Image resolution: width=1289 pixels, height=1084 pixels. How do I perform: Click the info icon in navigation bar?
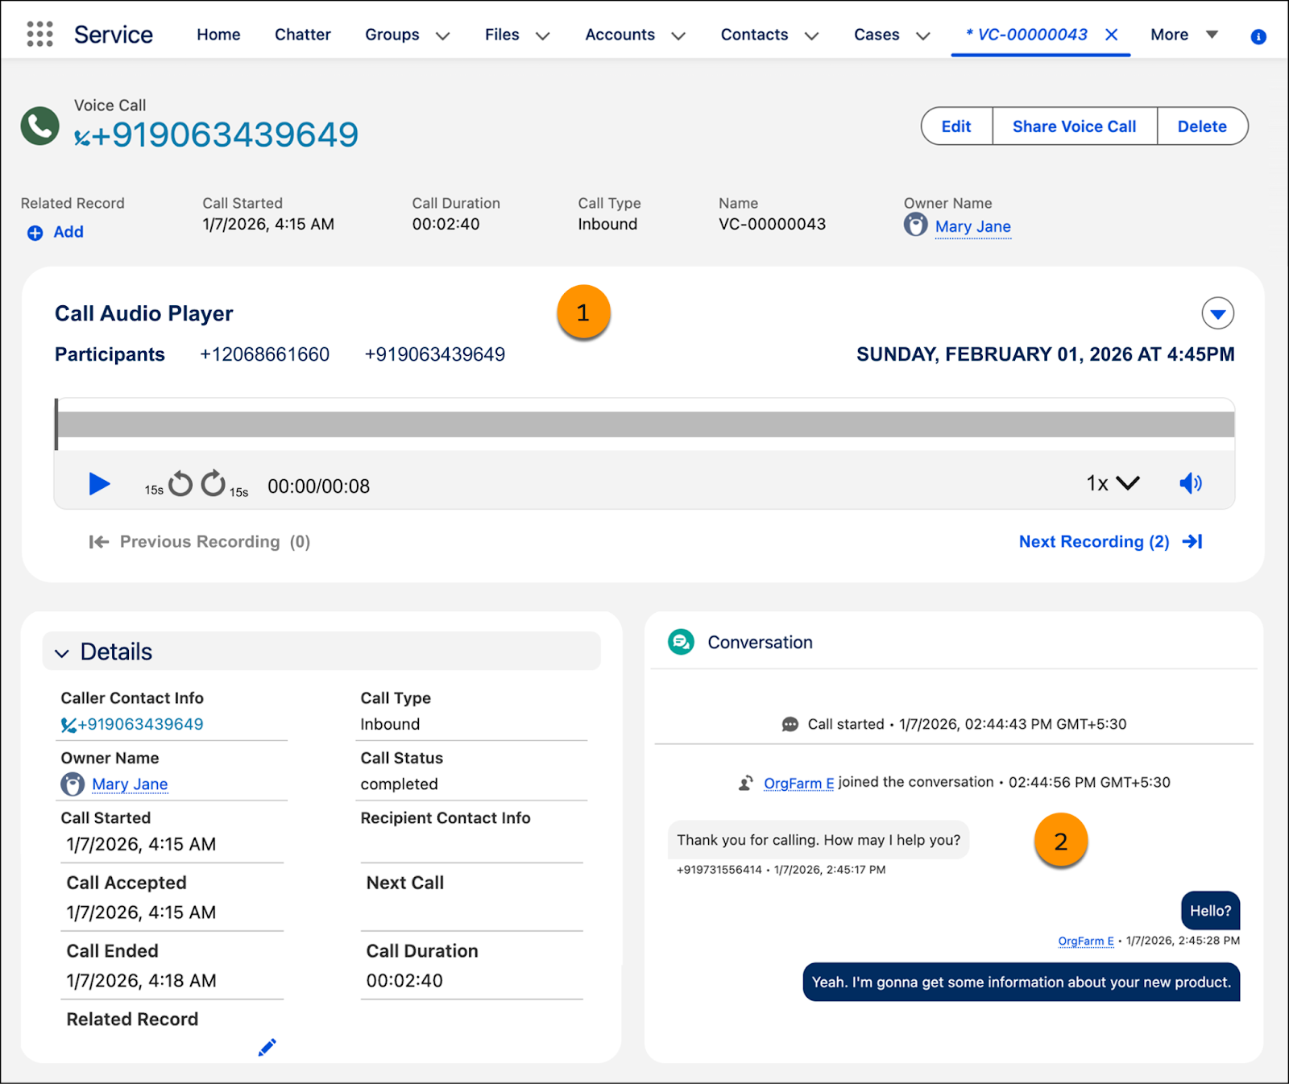click(1258, 36)
